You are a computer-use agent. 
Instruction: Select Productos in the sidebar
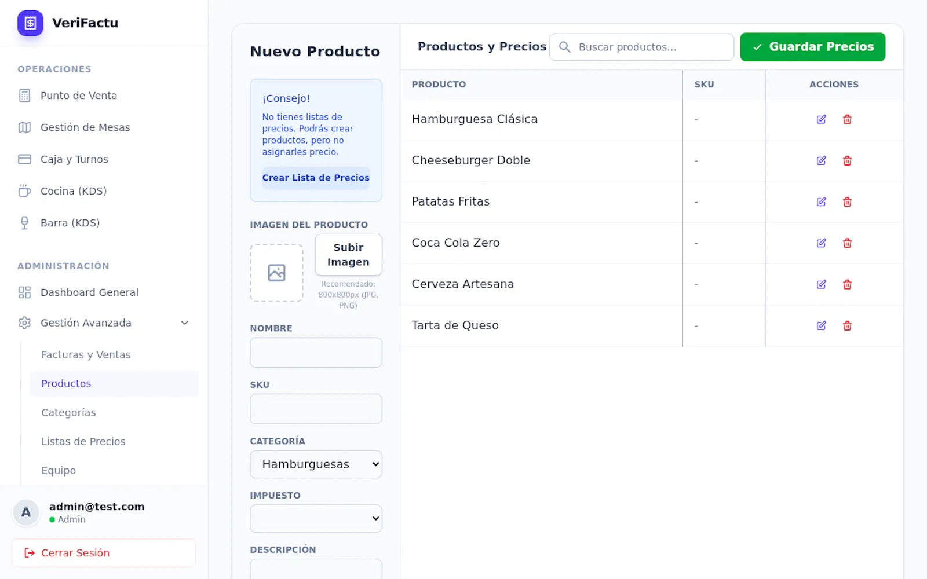tap(114, 383)
